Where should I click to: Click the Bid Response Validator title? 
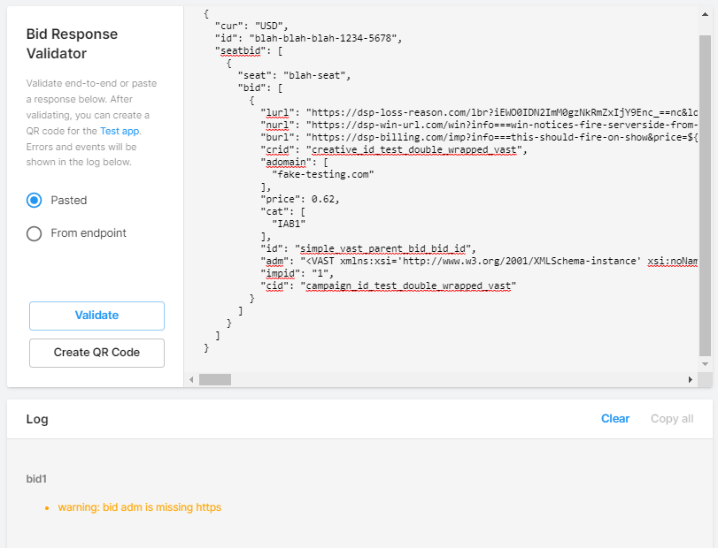click(x=72, y=44)
